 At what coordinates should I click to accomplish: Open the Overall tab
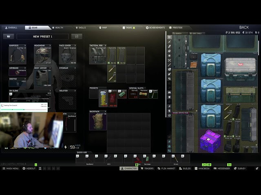(x=11, y=28)
